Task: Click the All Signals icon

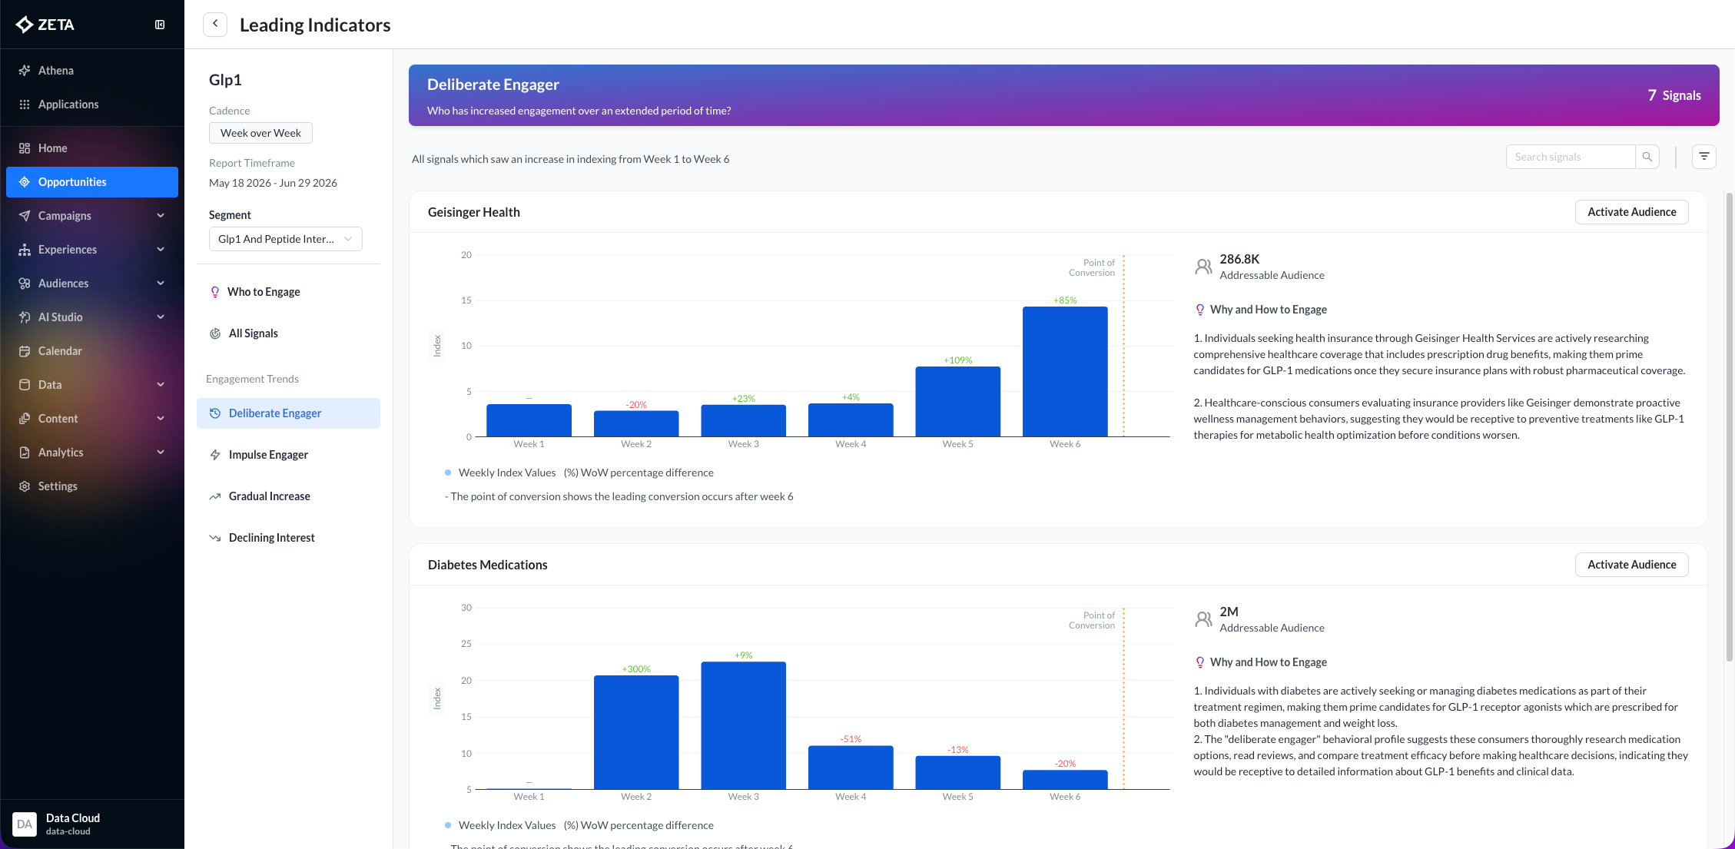Action: [215, 333]
